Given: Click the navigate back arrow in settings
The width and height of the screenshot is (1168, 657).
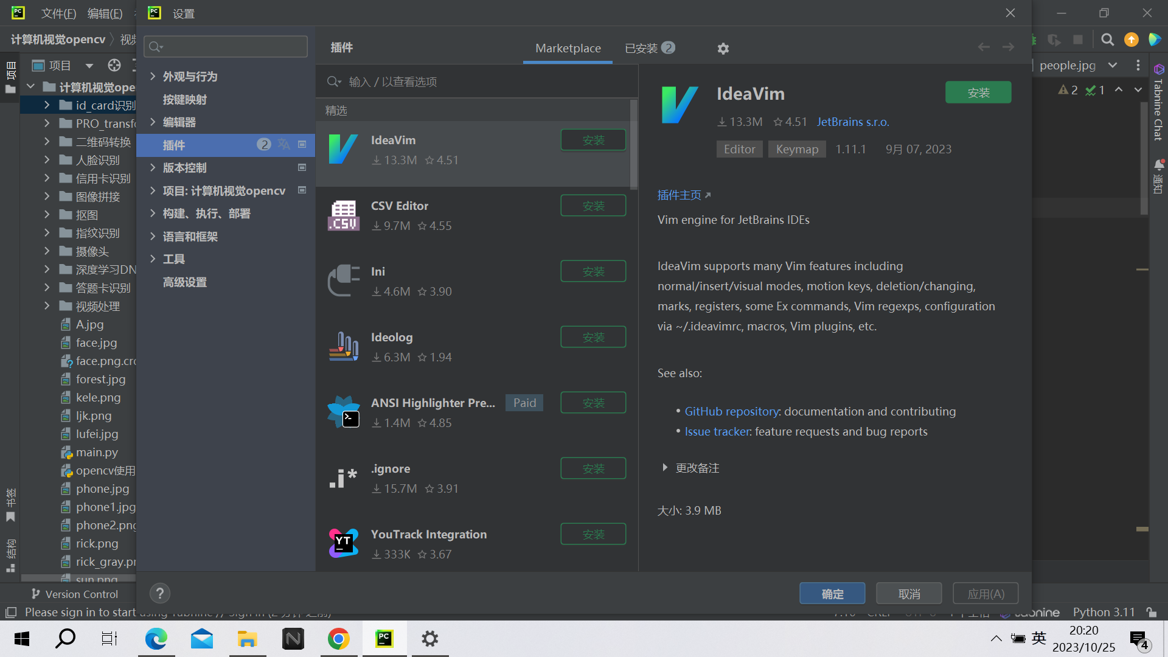Looking at the screenshot, I should point(984,47).
